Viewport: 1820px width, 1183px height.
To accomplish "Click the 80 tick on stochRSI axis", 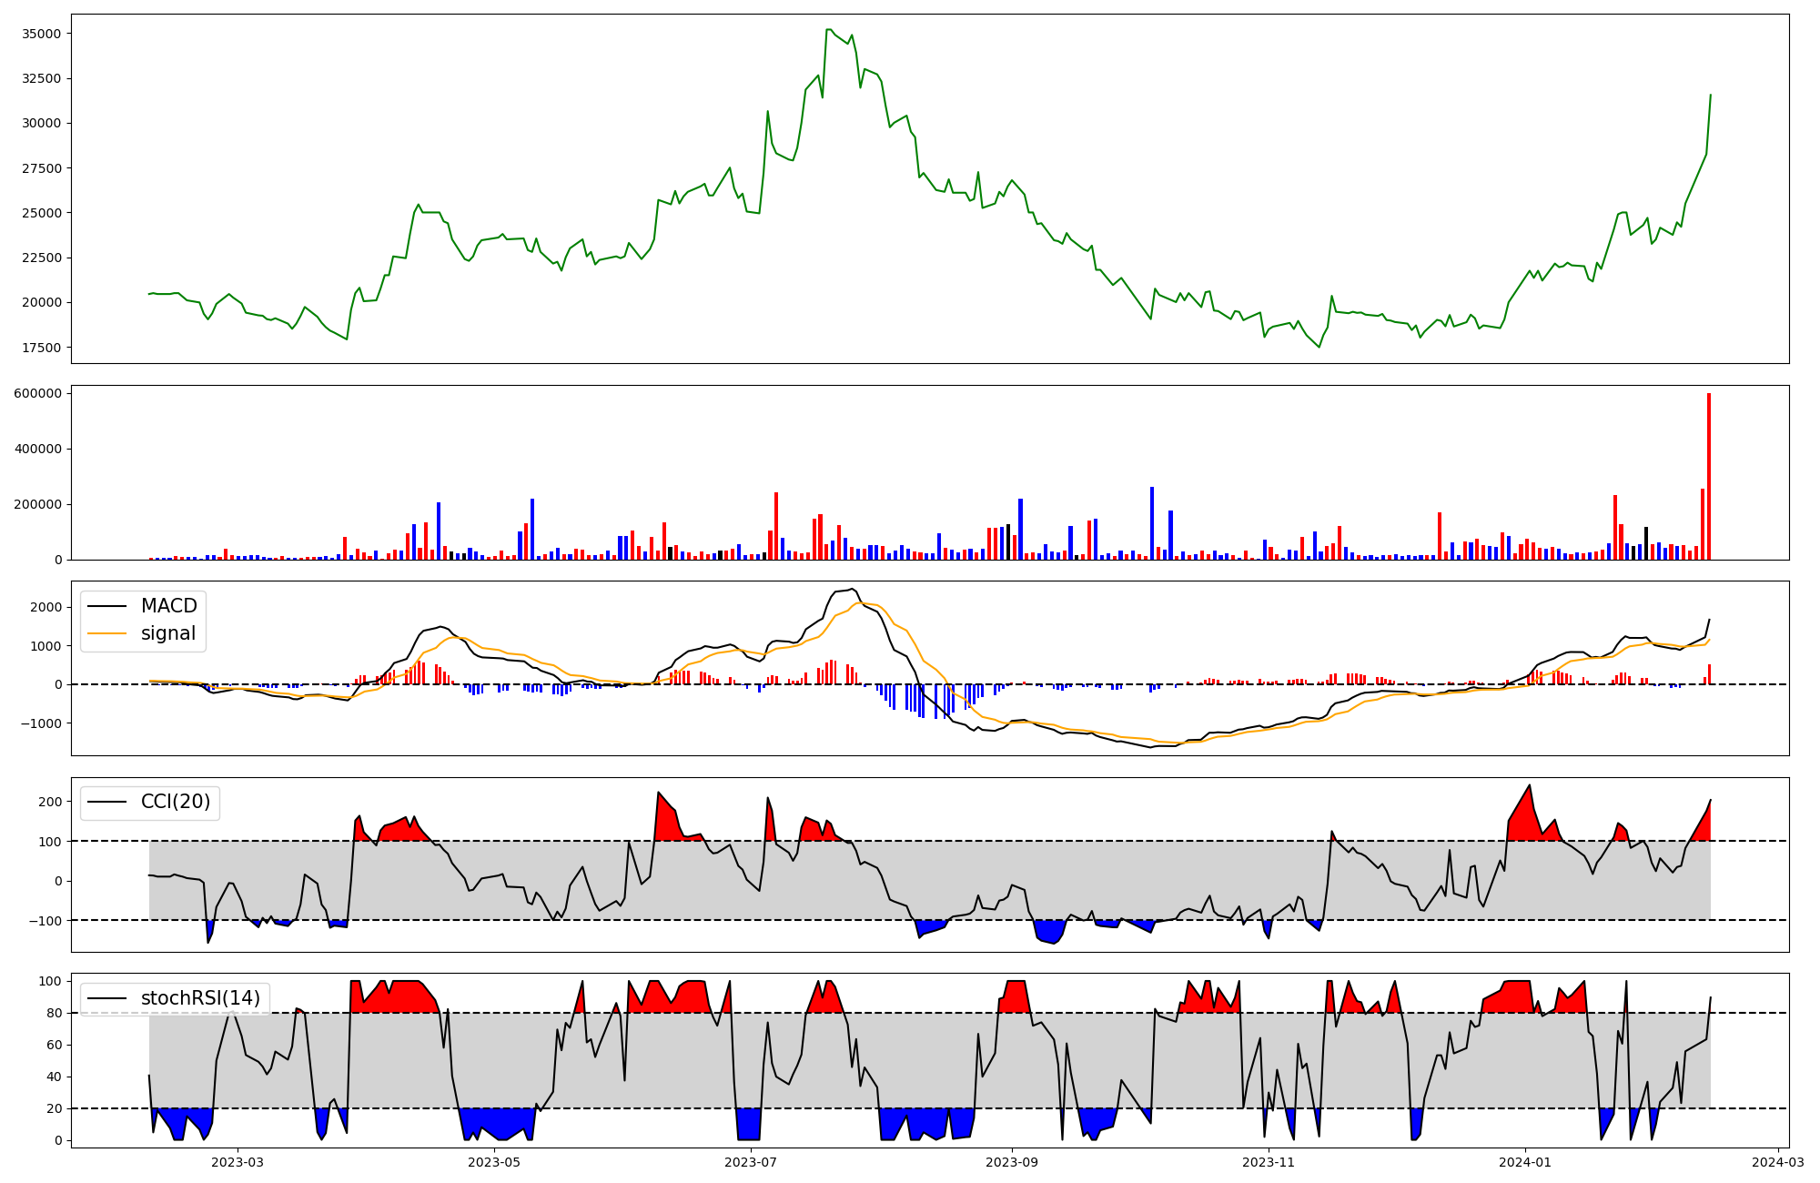I will (56, 1013).
